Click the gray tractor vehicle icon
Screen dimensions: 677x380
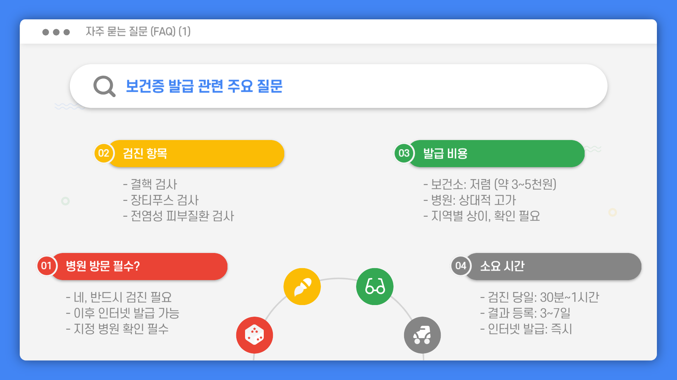pos(422,335)
